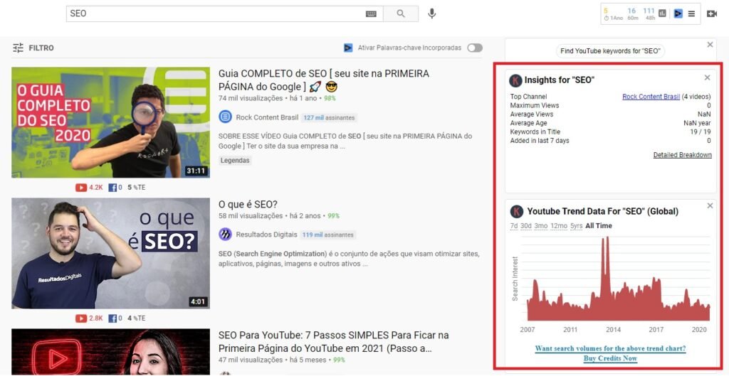Switch trend range to 12mo
Screen dimensions: 729x376
(557, 226)
